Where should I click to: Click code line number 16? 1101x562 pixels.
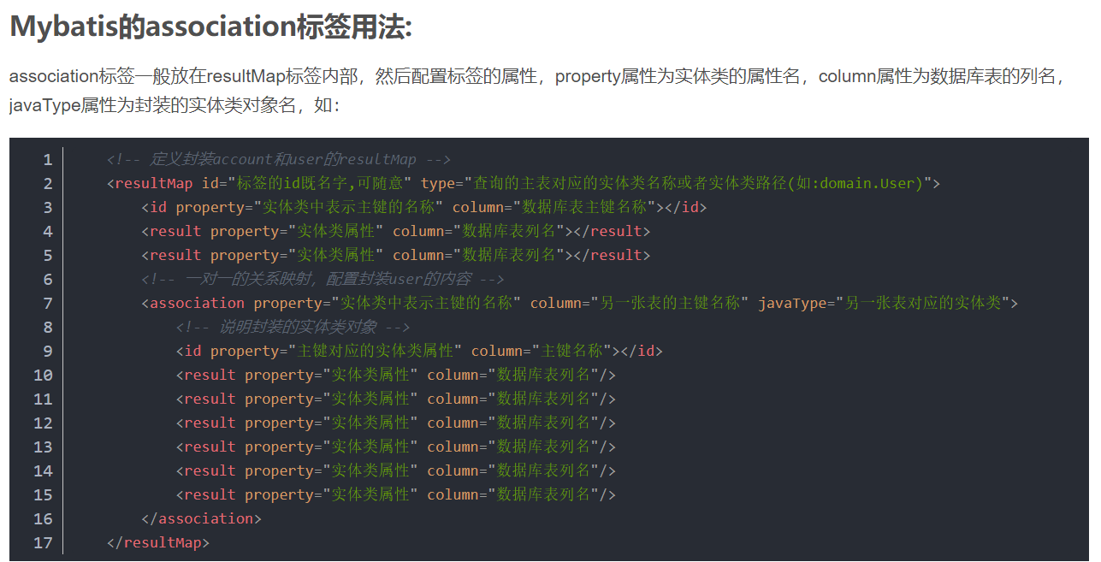coord(43,518)
